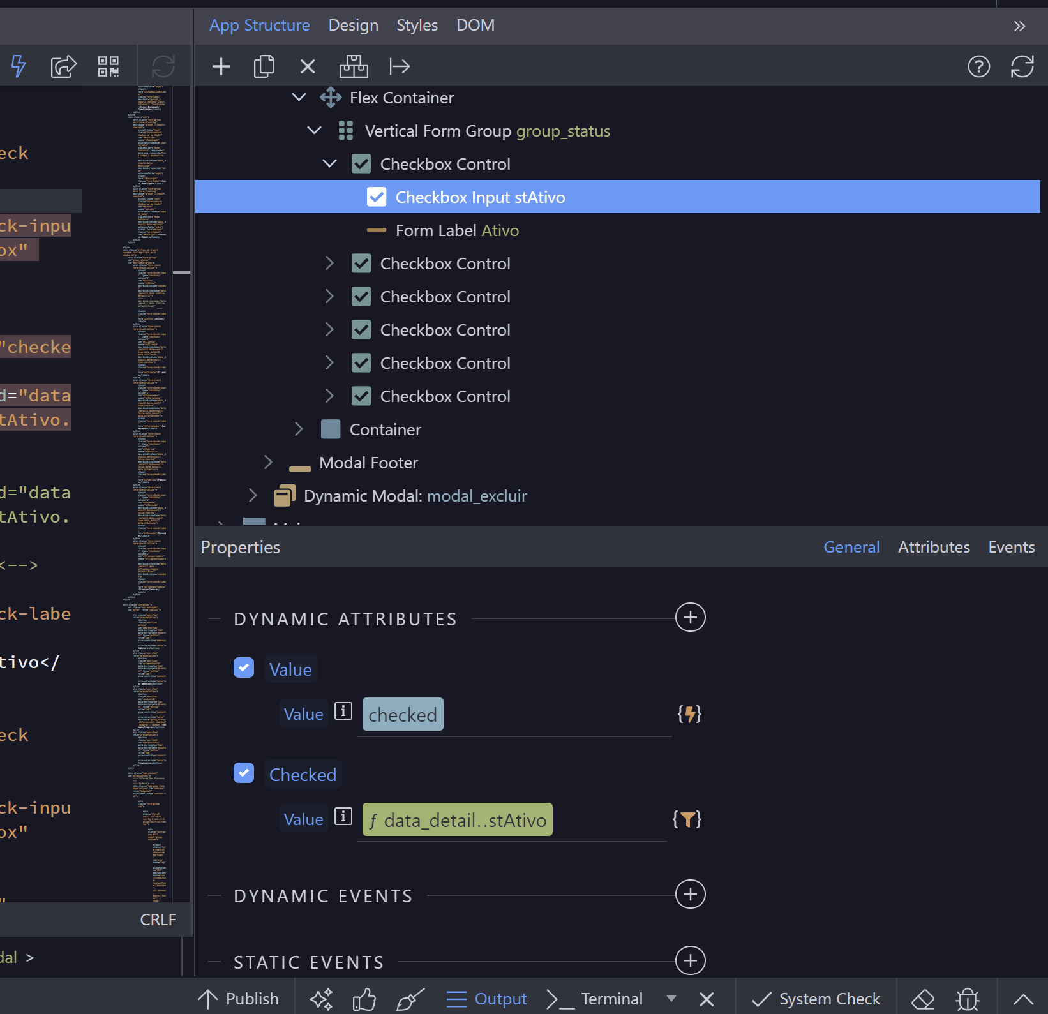Viewport: 1048px width, 1014px height.
Task: Click the thumbs up icon in bottom bar
Action: click(364, 999)
